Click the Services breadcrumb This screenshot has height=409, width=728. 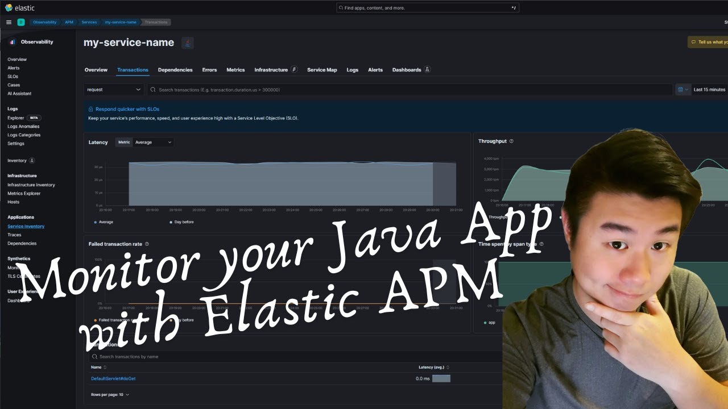(89, 22)
